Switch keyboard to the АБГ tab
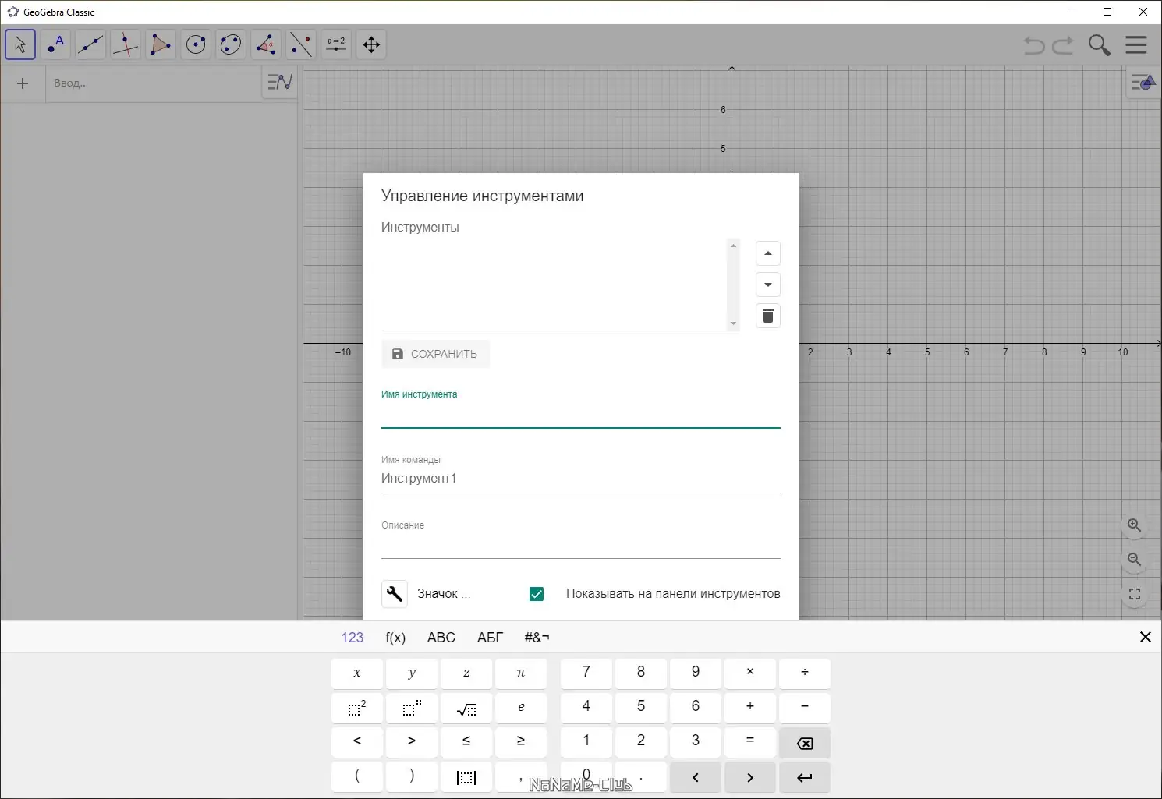Screen dimensions: 1162x799 click(x=490, y=638)
